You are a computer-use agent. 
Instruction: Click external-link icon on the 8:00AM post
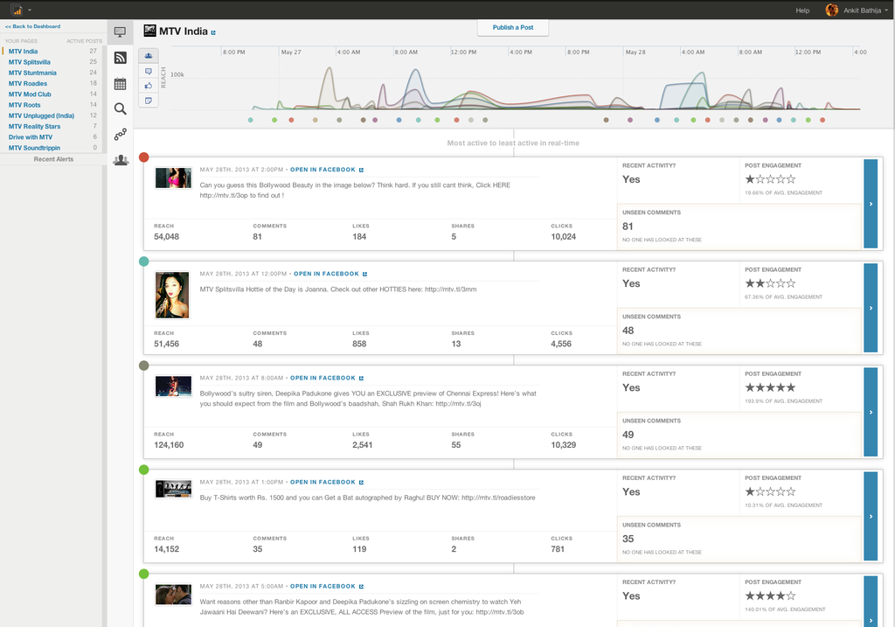tap(361, 378)
